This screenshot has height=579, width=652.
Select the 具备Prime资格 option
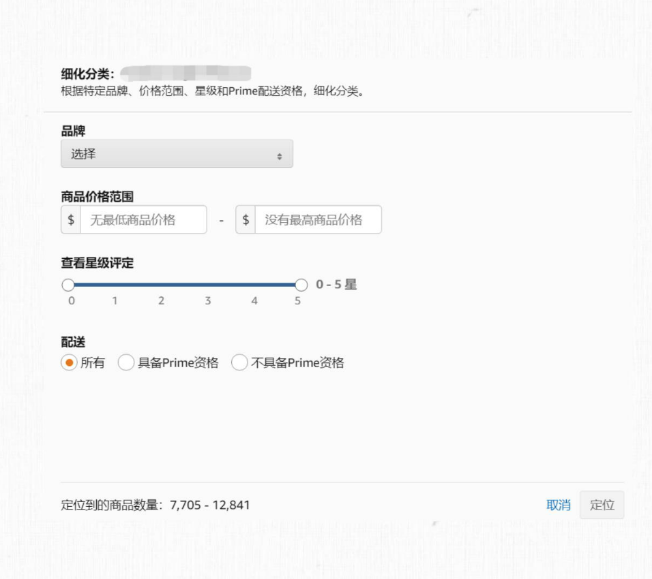(126, 362)
